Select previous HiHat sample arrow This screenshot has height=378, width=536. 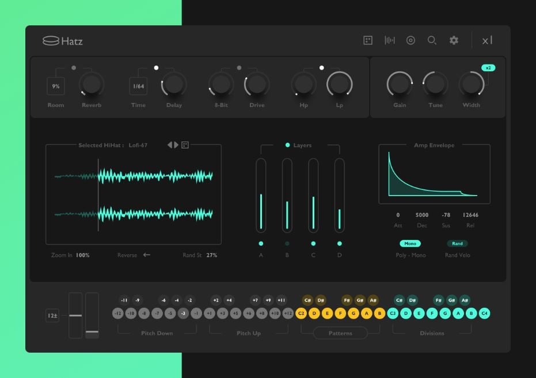170,145
